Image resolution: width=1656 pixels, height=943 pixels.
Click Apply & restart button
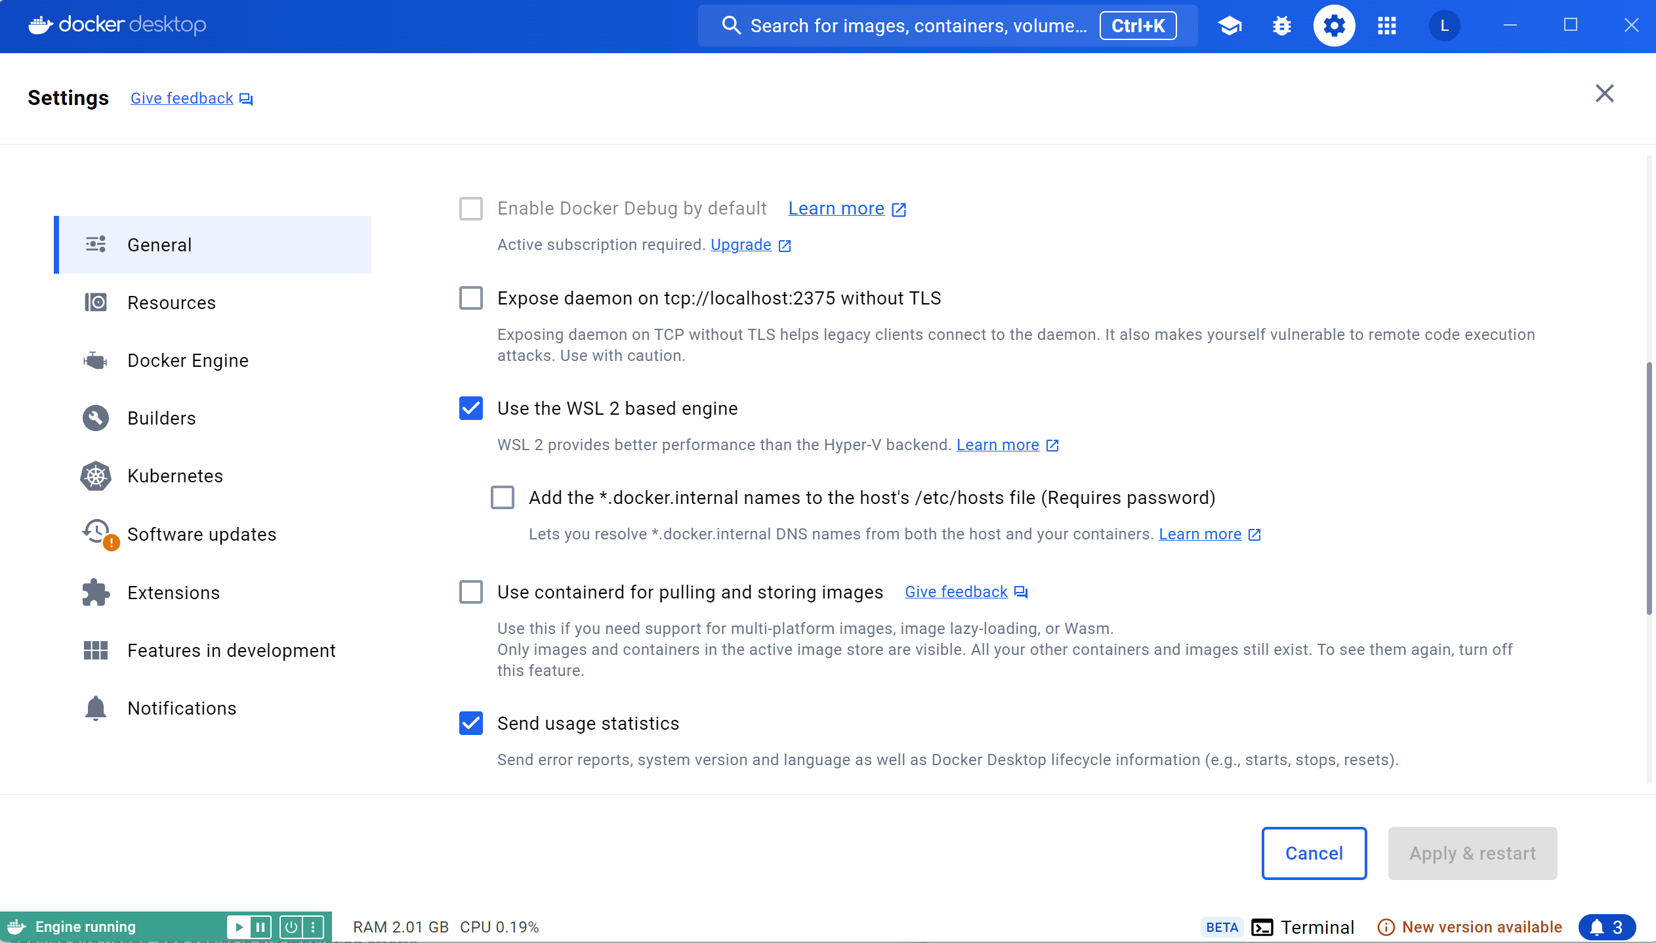click(x=1472, y=853)
